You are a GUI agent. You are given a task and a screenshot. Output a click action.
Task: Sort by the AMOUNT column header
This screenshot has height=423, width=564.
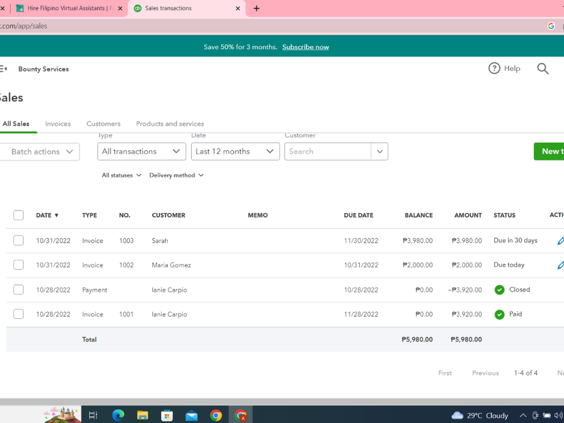[468, 215]
